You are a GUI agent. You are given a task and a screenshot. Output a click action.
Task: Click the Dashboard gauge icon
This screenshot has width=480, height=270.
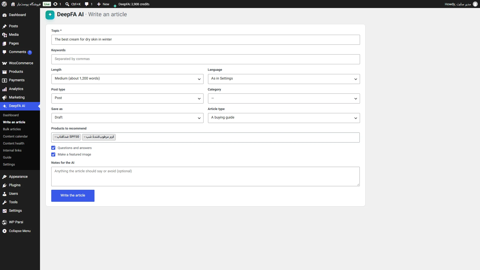point(4,15)
